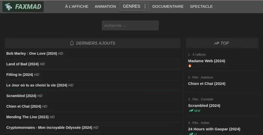
Task: Click the NEW trend icon under Scrambled
Action: tap(191, 111)
